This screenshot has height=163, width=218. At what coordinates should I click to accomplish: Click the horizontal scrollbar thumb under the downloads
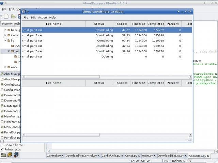62,77
